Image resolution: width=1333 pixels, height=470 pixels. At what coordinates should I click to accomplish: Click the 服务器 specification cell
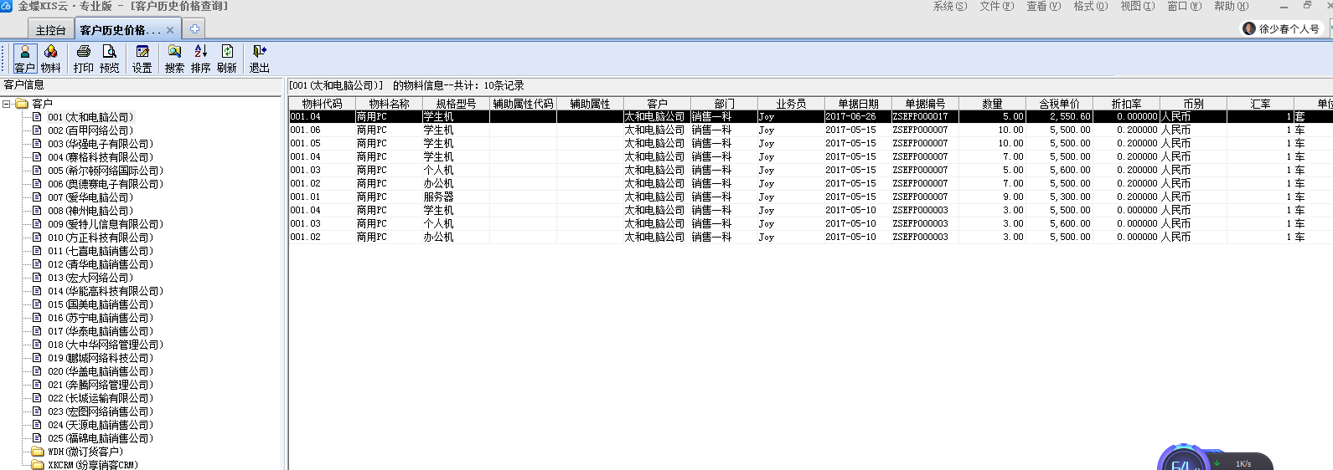pyautogui.click(x=457, y=197)
